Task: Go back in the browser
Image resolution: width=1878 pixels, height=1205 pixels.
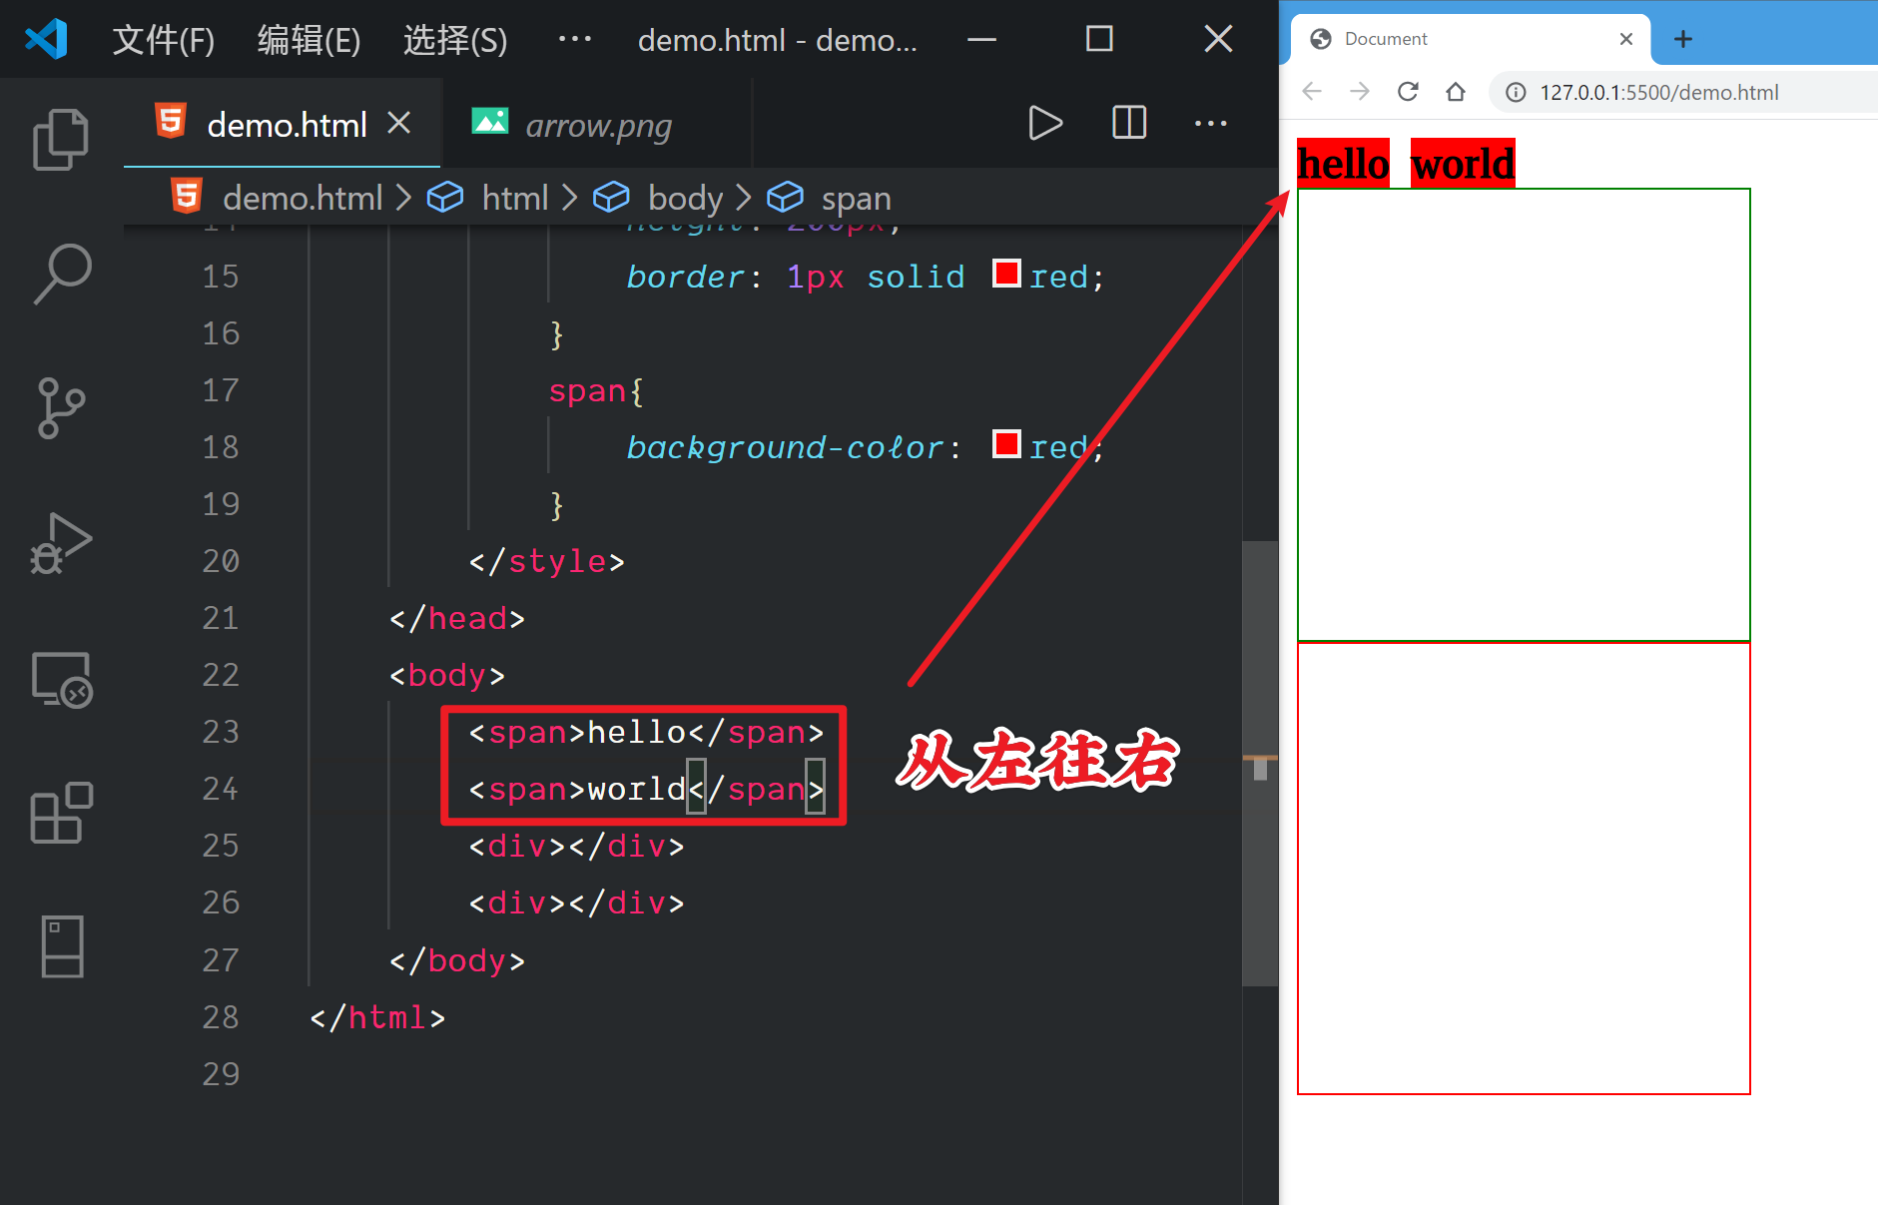Action: (x=1312, y=92)
